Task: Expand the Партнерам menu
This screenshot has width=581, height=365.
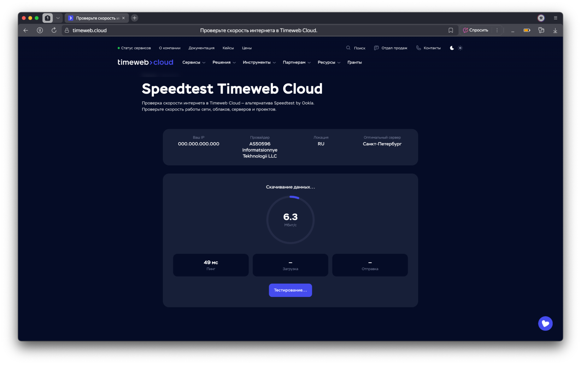Action: tap(297, 62)
